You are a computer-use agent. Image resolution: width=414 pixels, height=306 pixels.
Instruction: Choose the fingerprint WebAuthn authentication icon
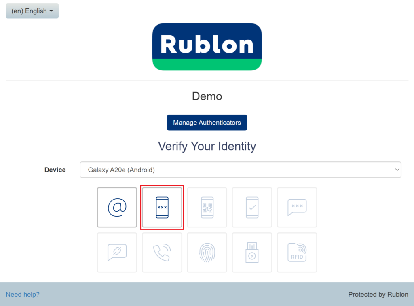[x=207, y=253]
